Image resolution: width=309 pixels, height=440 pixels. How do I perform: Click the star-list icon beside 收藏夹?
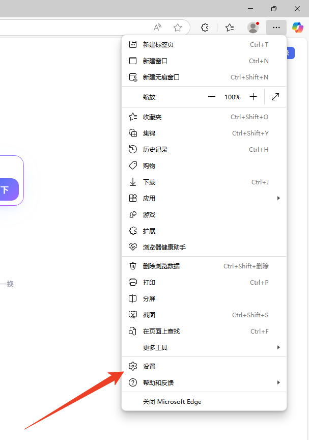click(x=133, y=117)
